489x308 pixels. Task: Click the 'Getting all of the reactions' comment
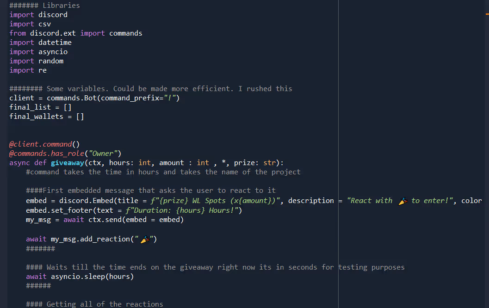105,304
